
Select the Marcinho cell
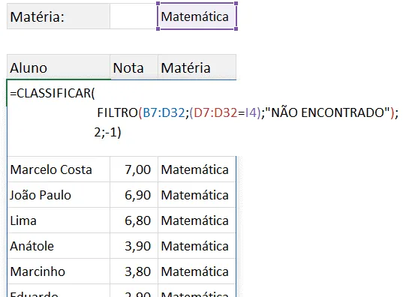coord(59,271)
